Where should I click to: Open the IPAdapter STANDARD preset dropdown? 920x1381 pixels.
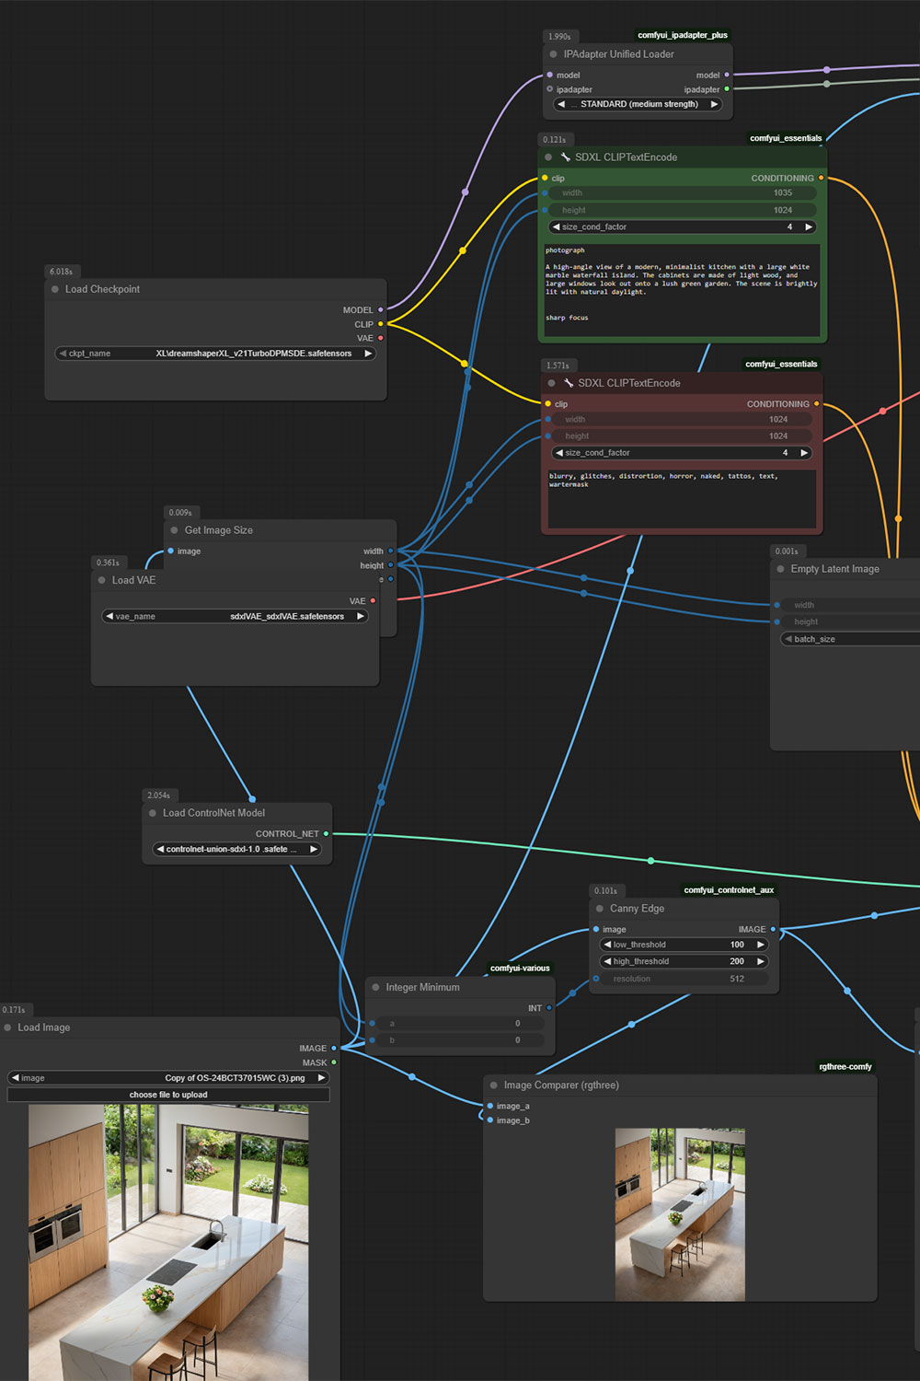coord(638,105)
